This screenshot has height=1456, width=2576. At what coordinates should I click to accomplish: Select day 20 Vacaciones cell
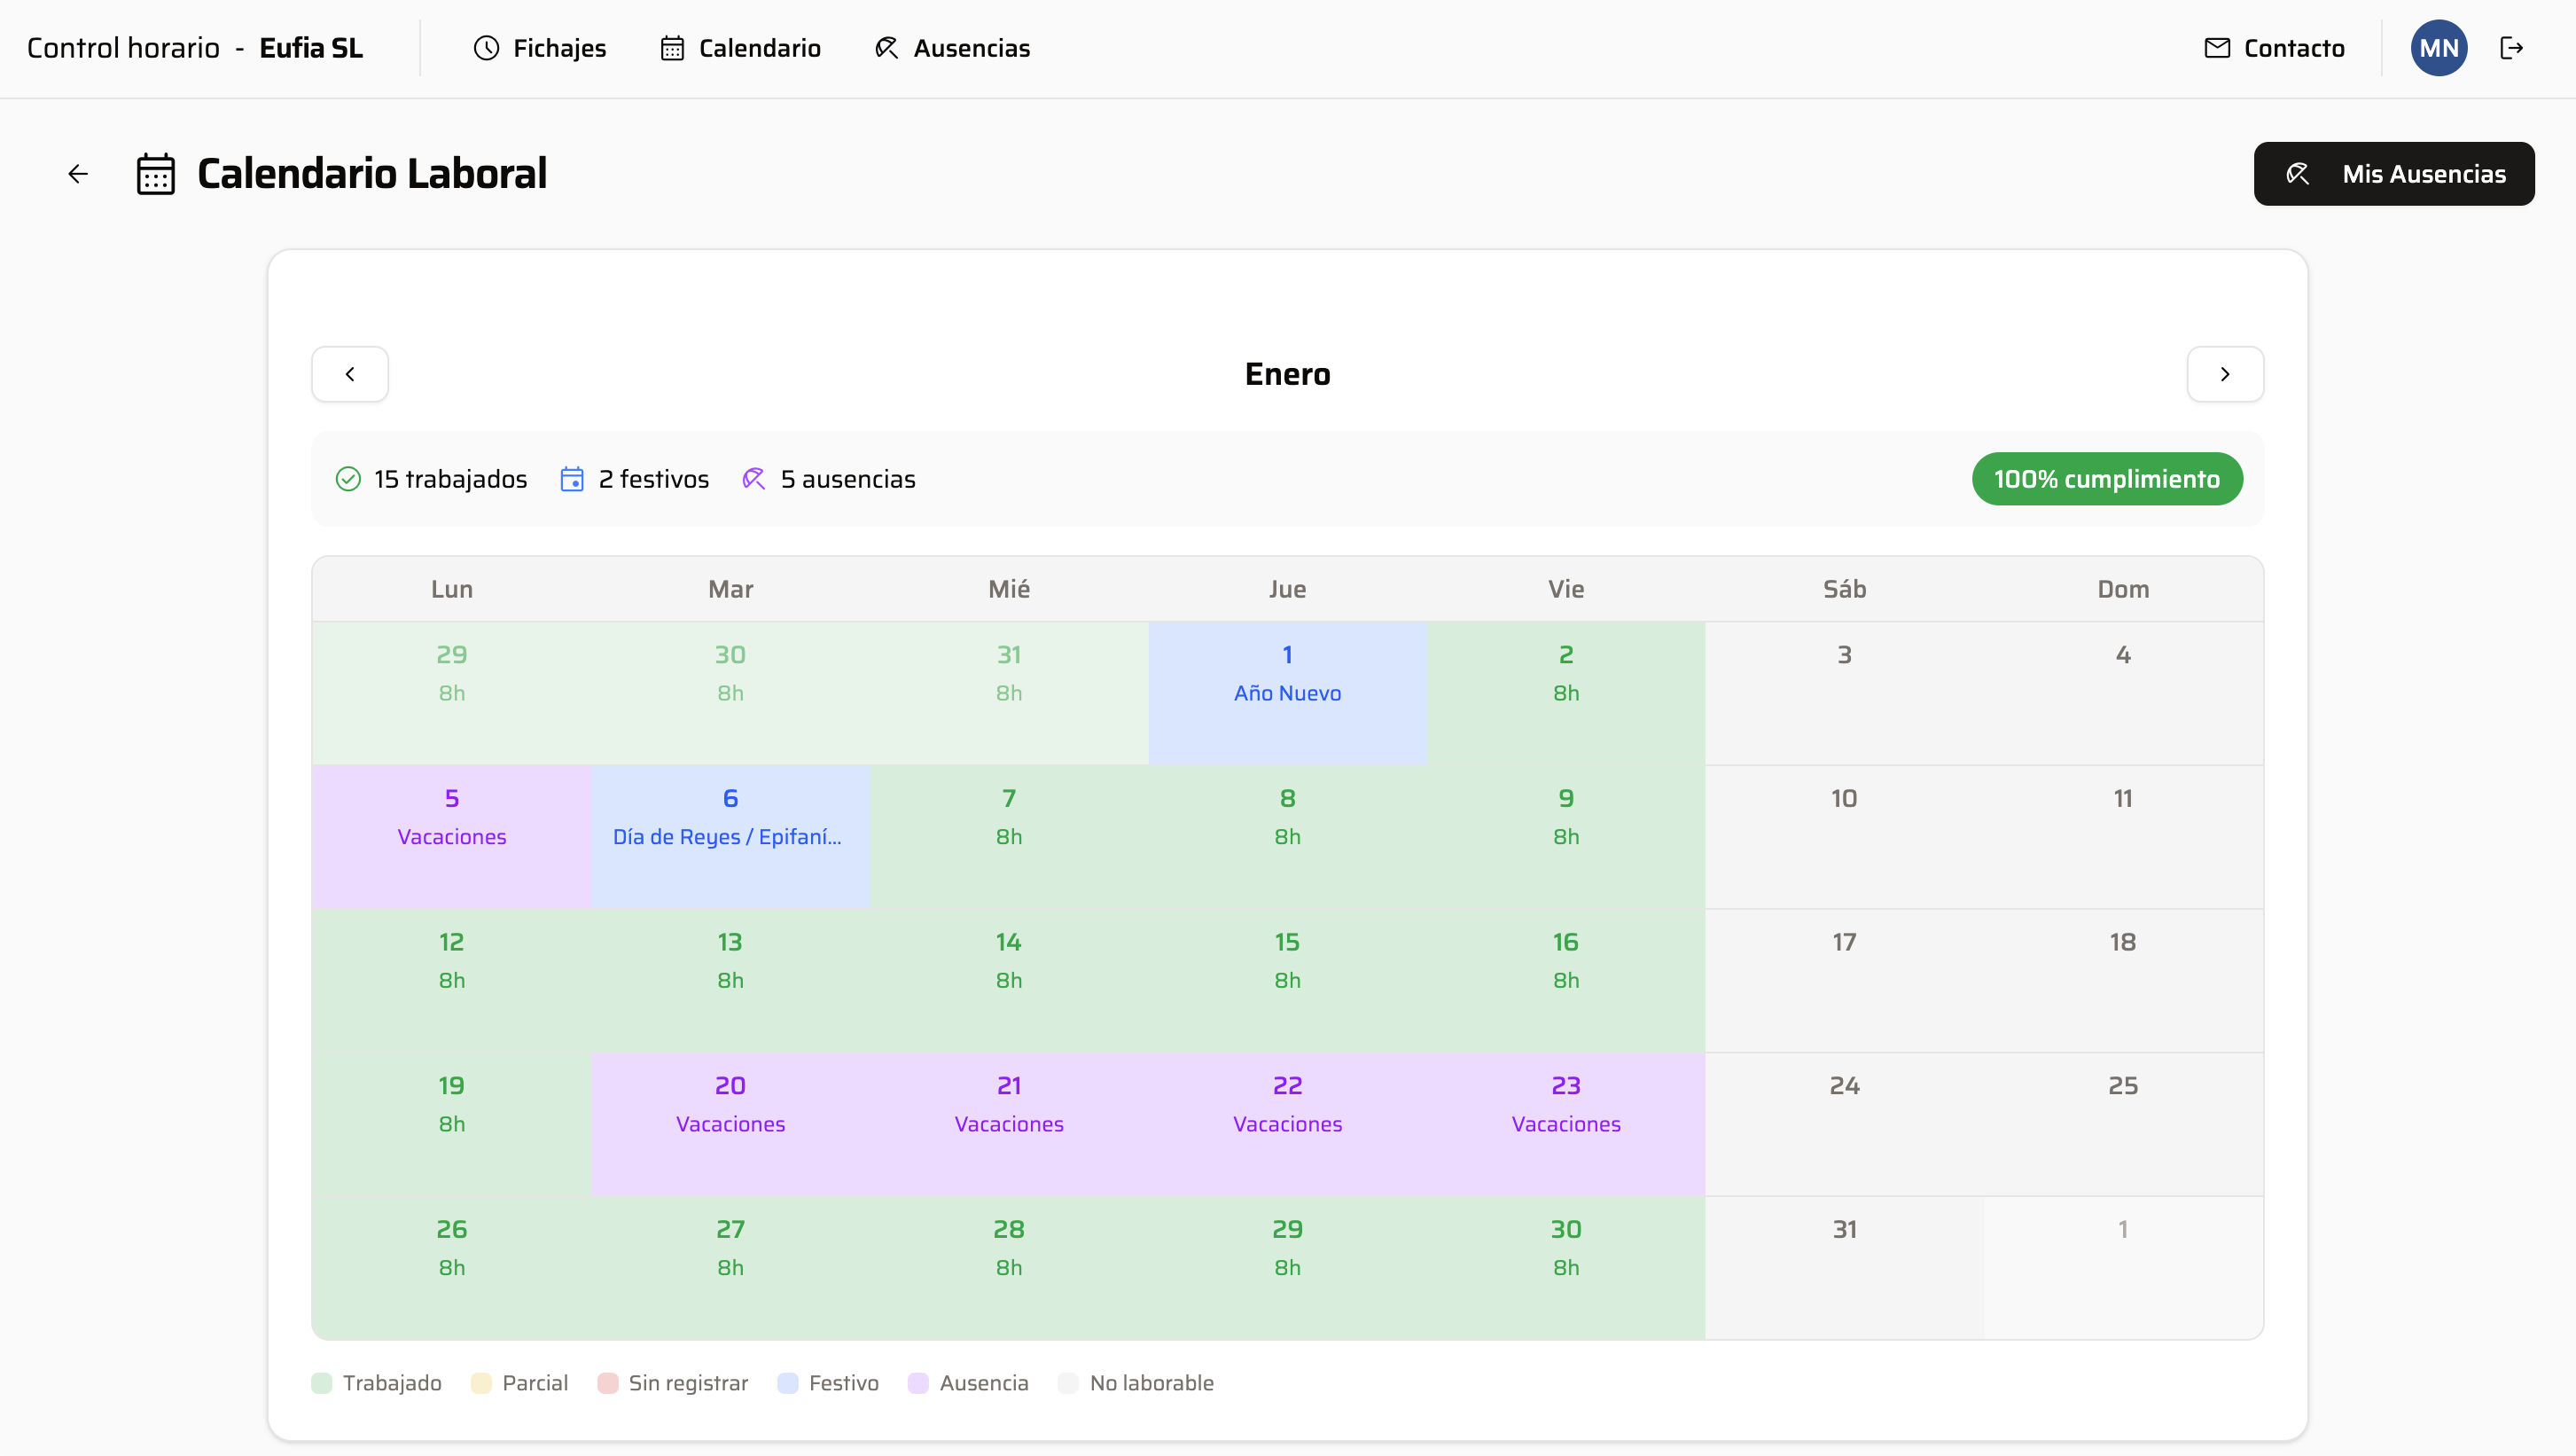coord(730,1124)
